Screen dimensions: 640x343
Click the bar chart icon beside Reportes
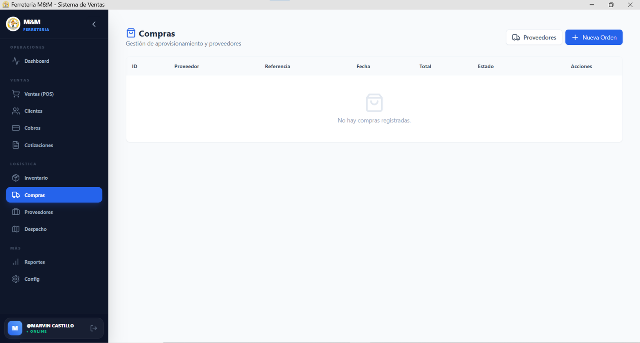pos(16,262)
